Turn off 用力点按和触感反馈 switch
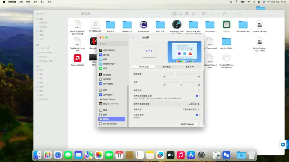The image size is (289, 162). point(198,96)
